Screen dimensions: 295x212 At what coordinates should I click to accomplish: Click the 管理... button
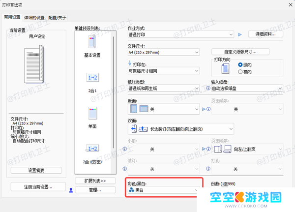tap(95, 190)
